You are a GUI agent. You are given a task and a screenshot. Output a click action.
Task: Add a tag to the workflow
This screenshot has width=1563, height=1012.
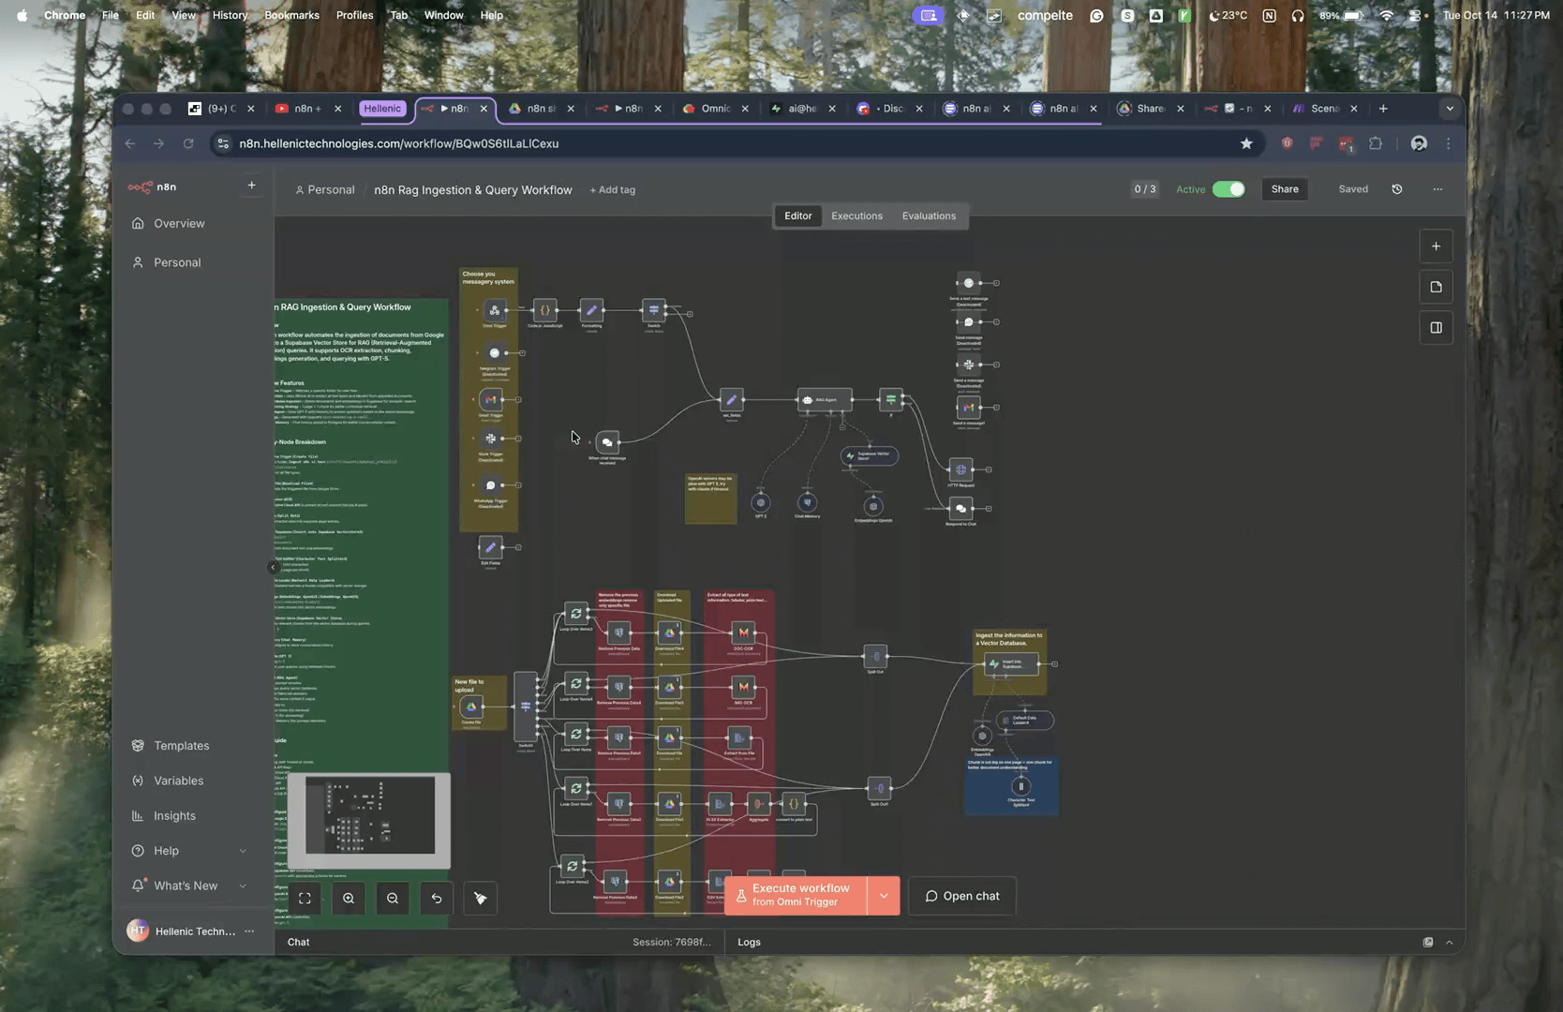coord(613,190)
